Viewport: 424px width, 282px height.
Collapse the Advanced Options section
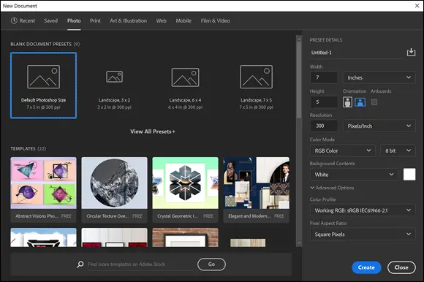(332, 188)
